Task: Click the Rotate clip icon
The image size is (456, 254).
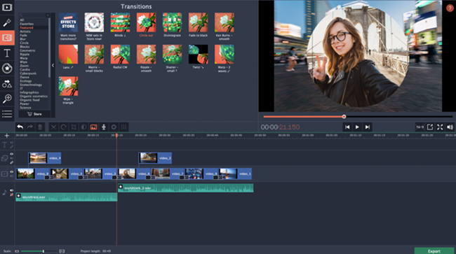Action: click(x=63, y=127)
